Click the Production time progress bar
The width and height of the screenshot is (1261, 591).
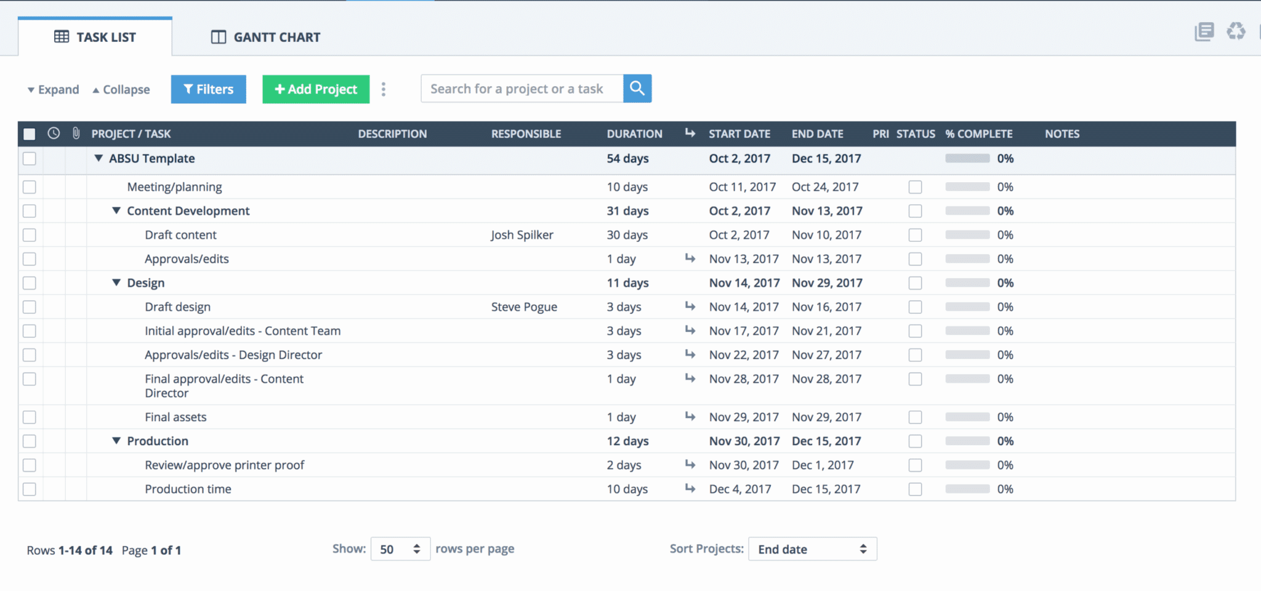click(x=967, y=489)
